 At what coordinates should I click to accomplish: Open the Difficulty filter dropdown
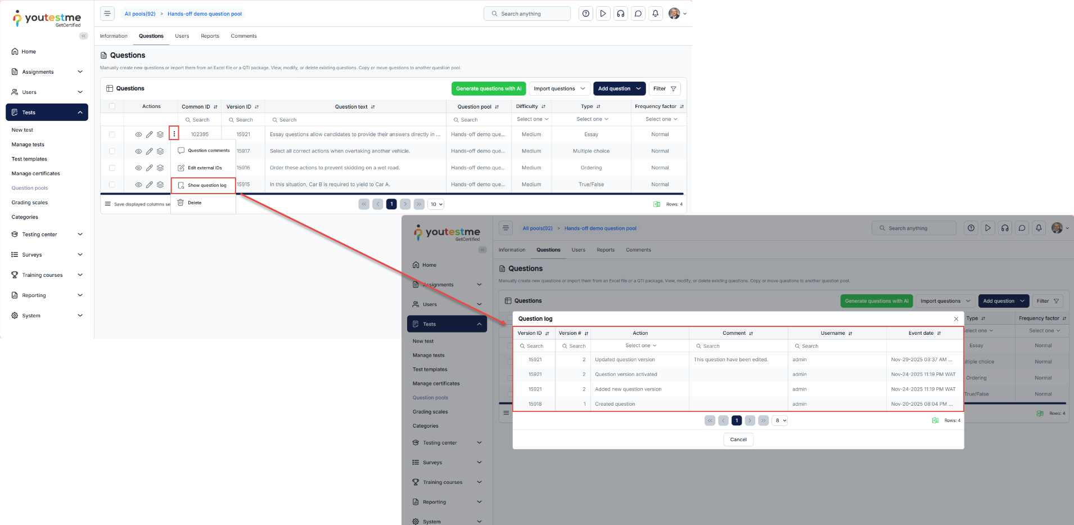pyautogui.click(x=532, y=119)
